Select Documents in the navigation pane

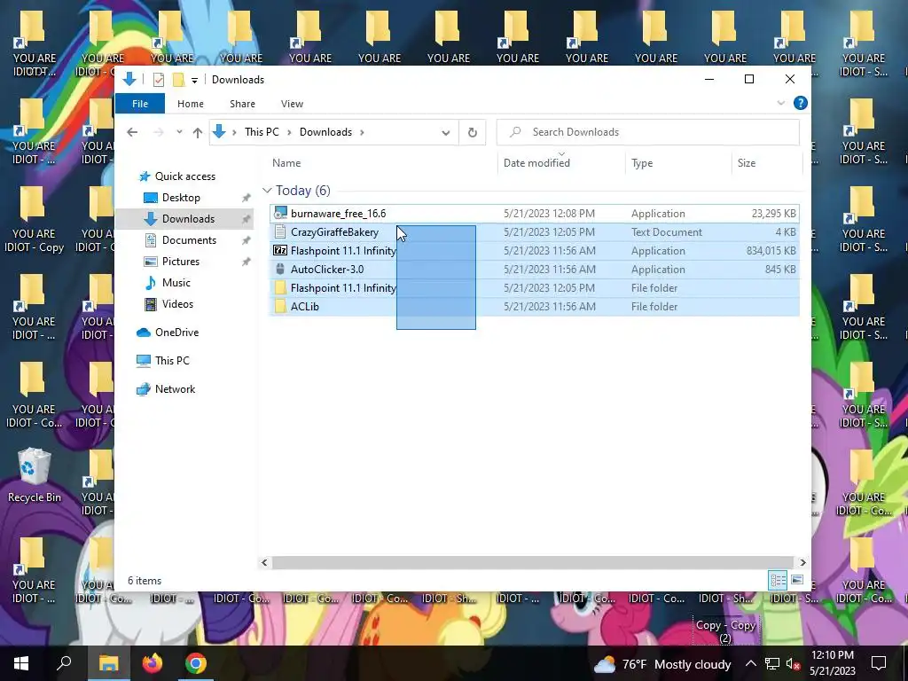189,240
